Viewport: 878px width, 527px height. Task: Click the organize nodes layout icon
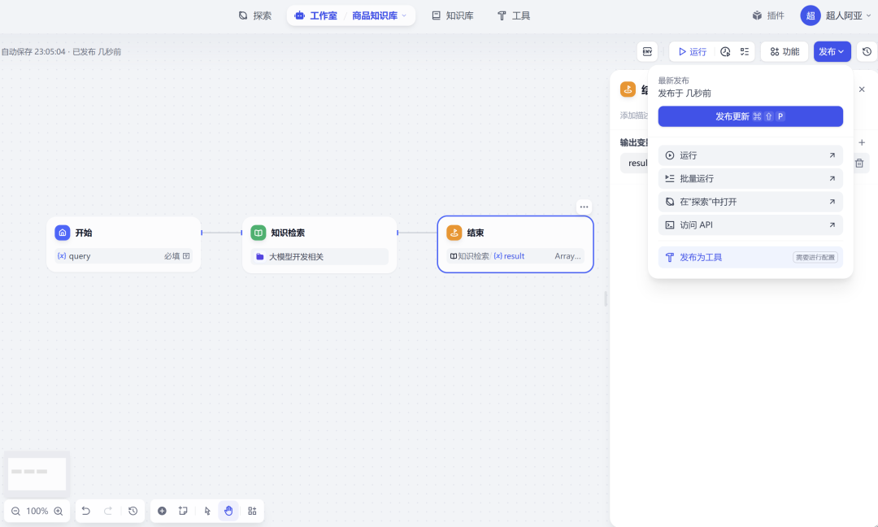click(252, 511)
